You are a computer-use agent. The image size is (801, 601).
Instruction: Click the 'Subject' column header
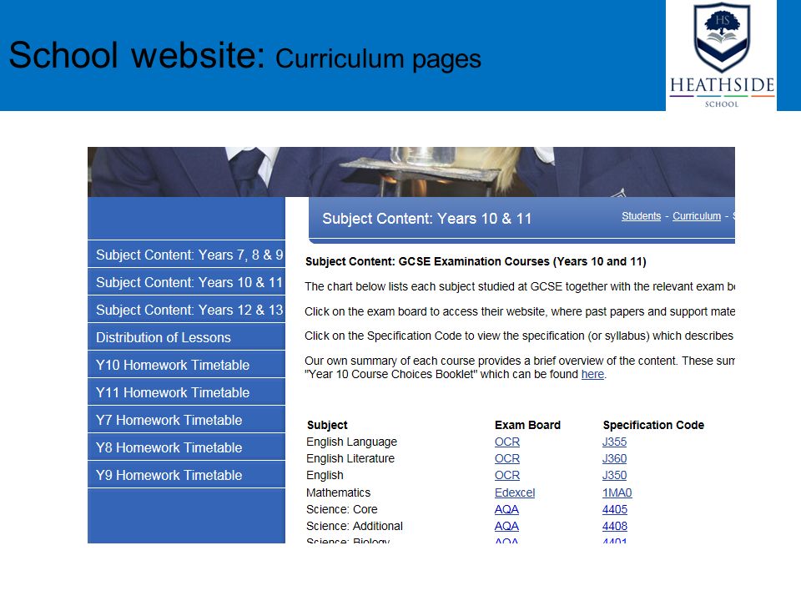pos(327,425)
